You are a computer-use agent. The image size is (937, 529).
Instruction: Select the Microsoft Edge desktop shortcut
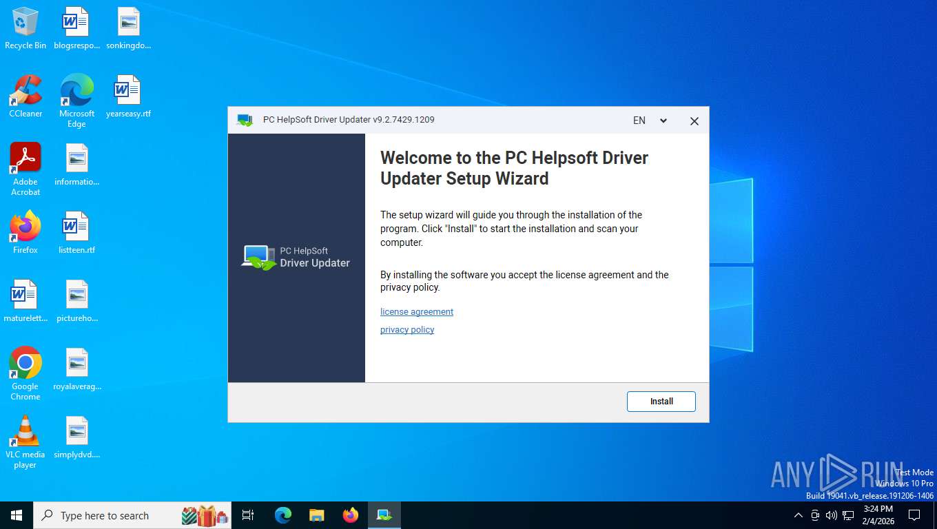[x=76, y=101]
